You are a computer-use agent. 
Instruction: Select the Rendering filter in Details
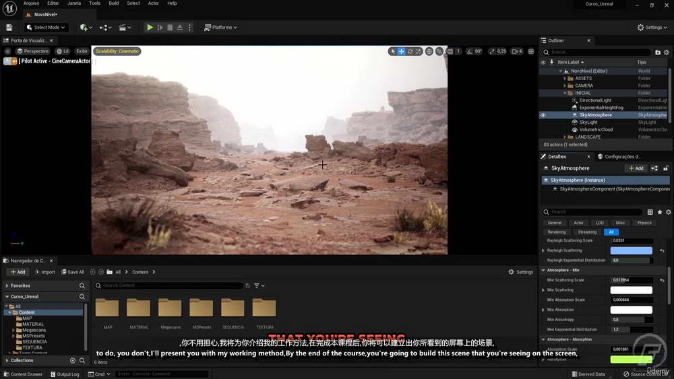pyautogui.click(x=557, y=232)
